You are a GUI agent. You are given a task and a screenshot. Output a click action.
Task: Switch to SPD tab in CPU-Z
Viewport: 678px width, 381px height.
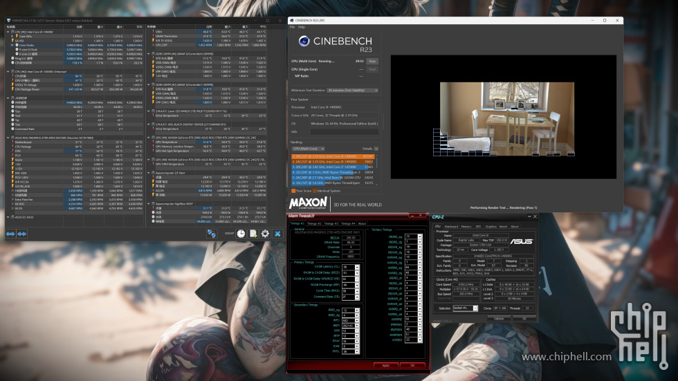[x=478, y=226]
